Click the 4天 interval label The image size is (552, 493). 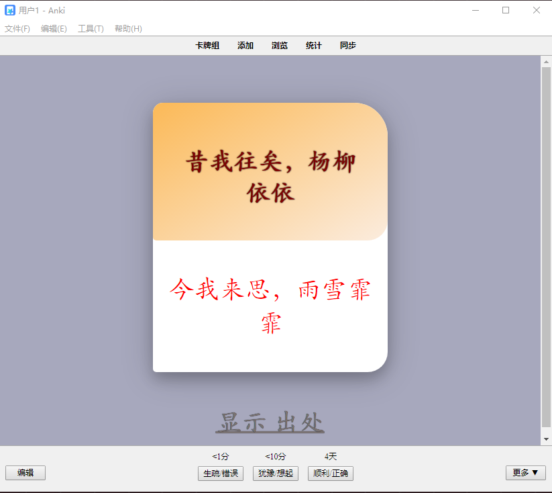pos(331,457)
